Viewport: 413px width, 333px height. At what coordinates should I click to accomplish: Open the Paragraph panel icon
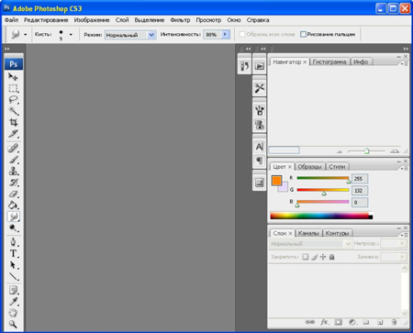[x=260, y=161]
